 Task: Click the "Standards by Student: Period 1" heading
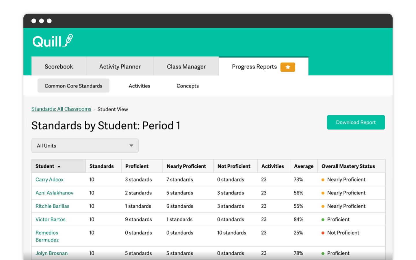106,126
